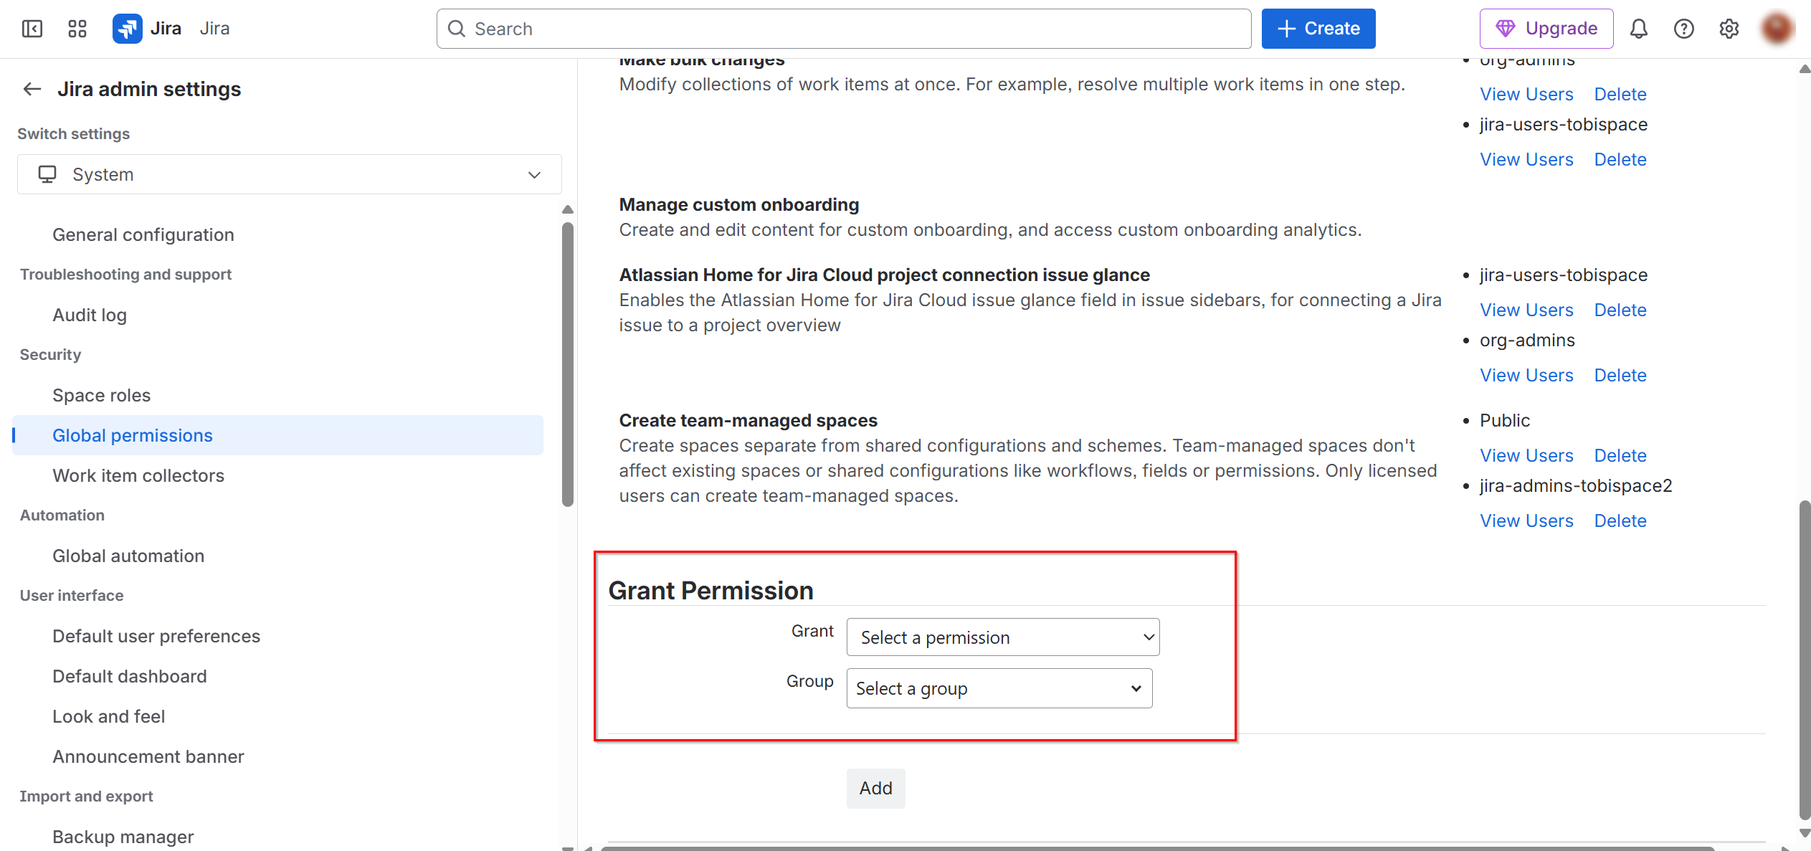The image size is (1811, 851).
Task: Click the Add permission button
Action: point(875,788)
